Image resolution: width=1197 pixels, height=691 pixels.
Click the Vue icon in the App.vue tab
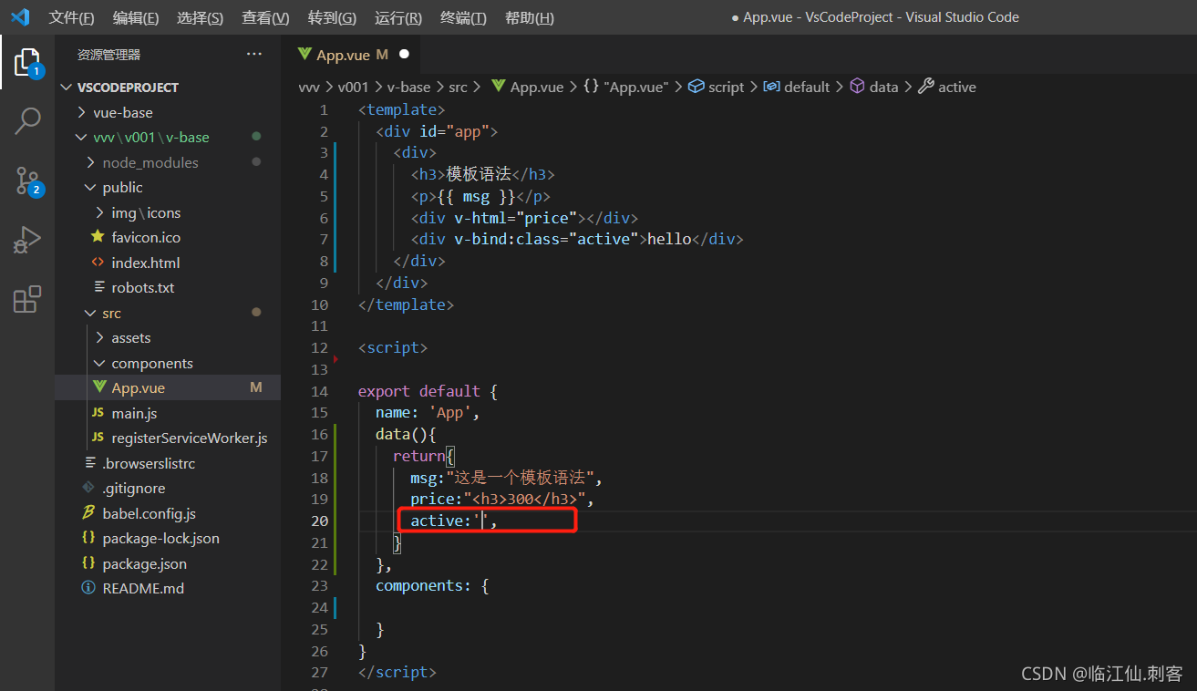click(304, 55)
